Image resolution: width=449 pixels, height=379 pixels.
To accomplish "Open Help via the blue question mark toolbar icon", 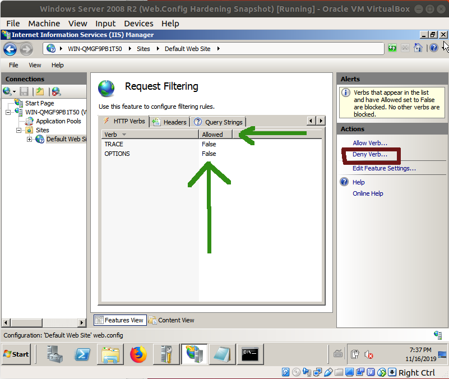I will click(x=434, y=48).
